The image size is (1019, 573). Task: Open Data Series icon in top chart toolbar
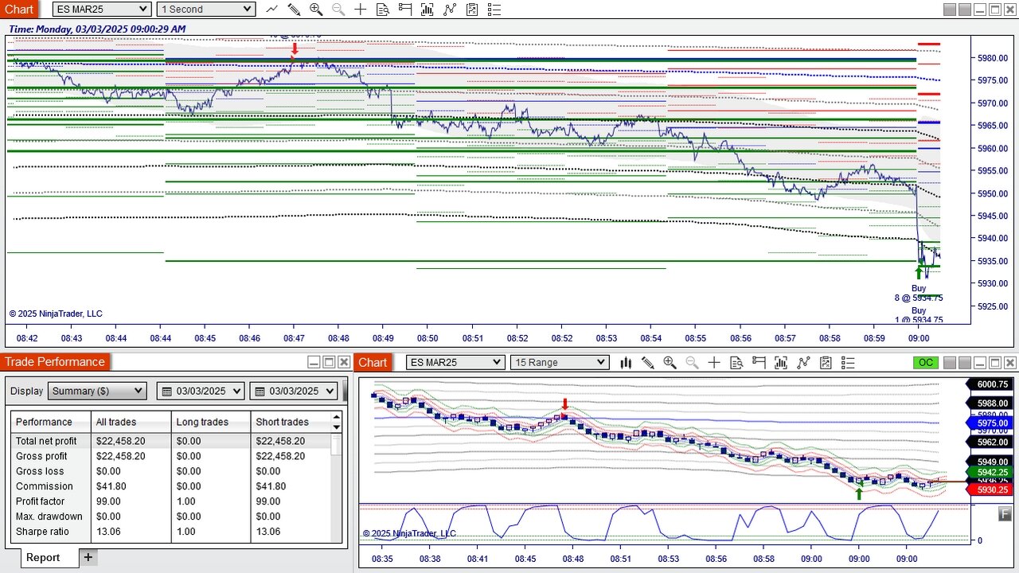[x=428, y=10]
